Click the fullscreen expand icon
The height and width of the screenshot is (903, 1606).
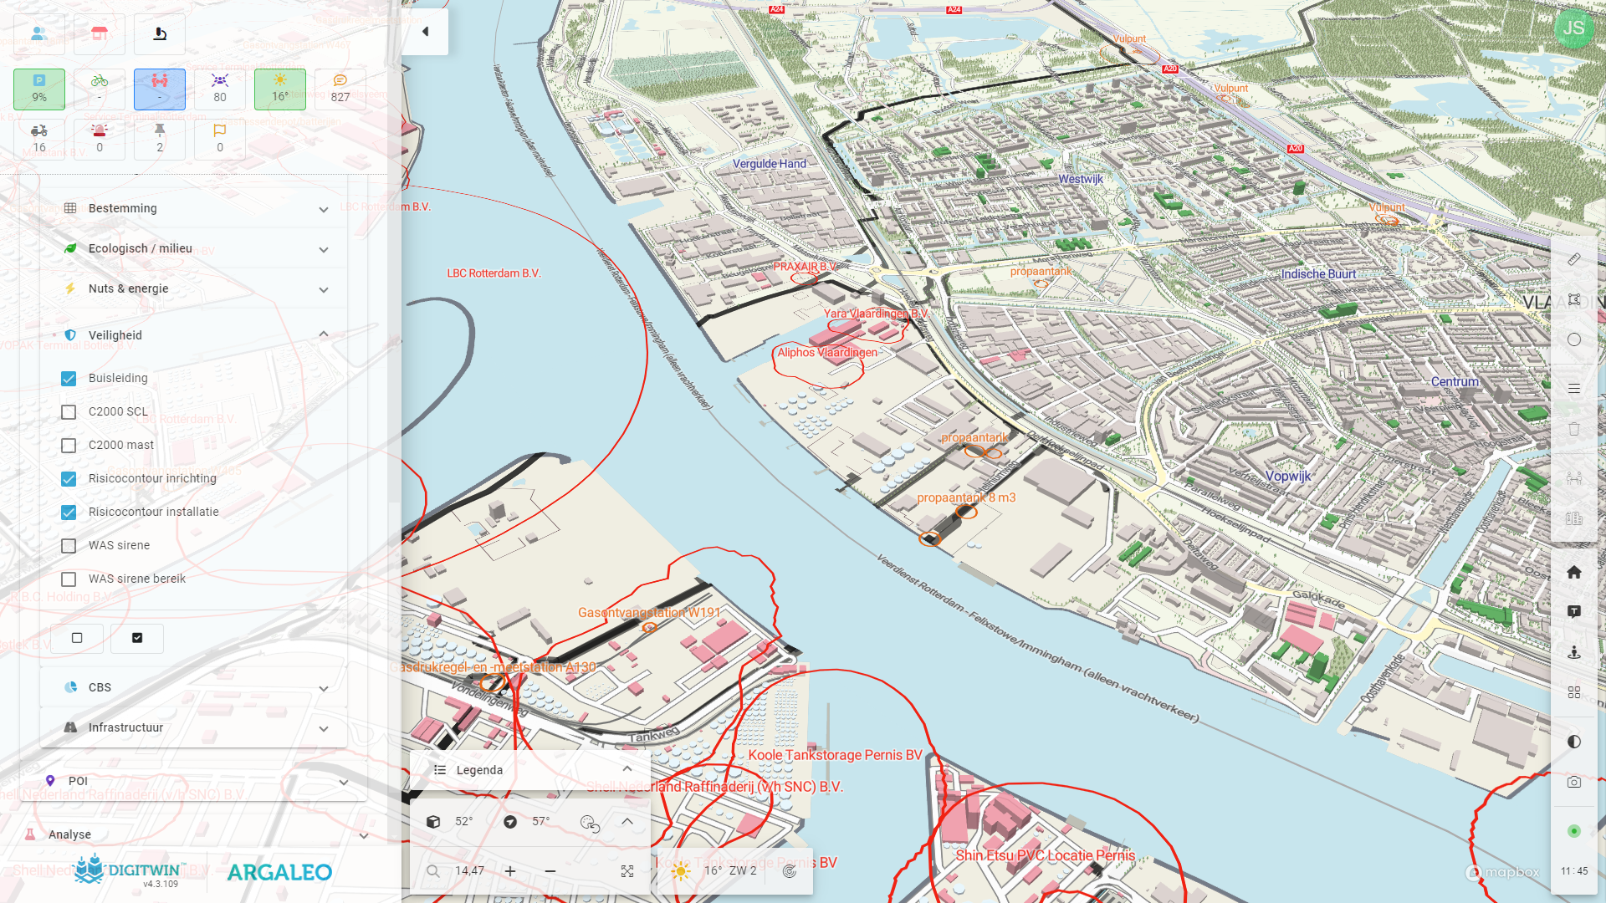pyautogui.click(x=627, y=871)
